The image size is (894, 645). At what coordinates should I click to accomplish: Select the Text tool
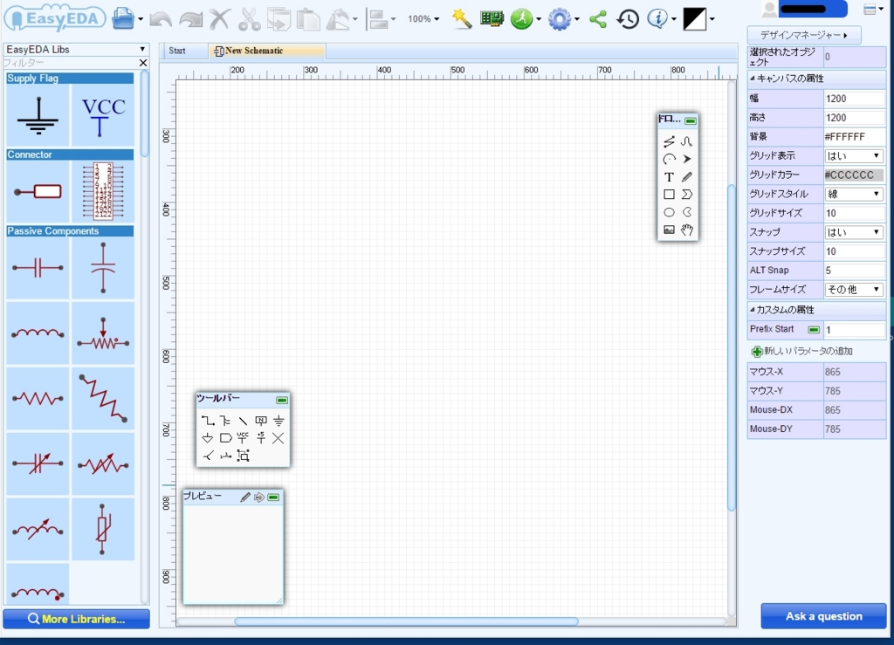coord(669,177)
